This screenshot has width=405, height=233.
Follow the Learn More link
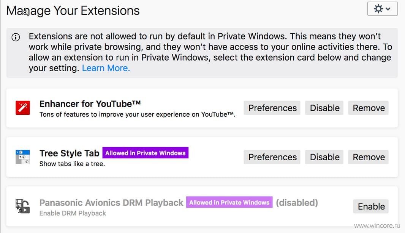(x=106, y=68)
